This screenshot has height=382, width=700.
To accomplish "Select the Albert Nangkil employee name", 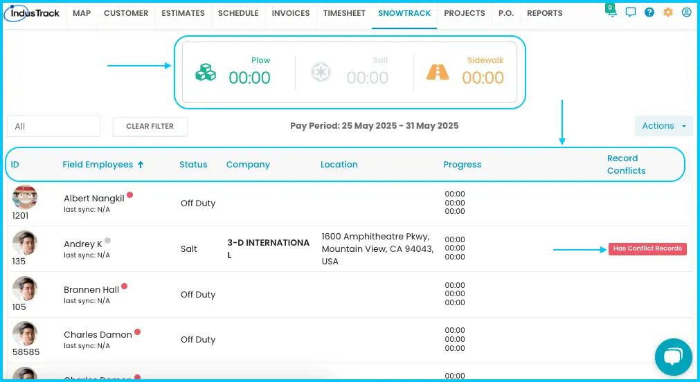I will 93,199.
